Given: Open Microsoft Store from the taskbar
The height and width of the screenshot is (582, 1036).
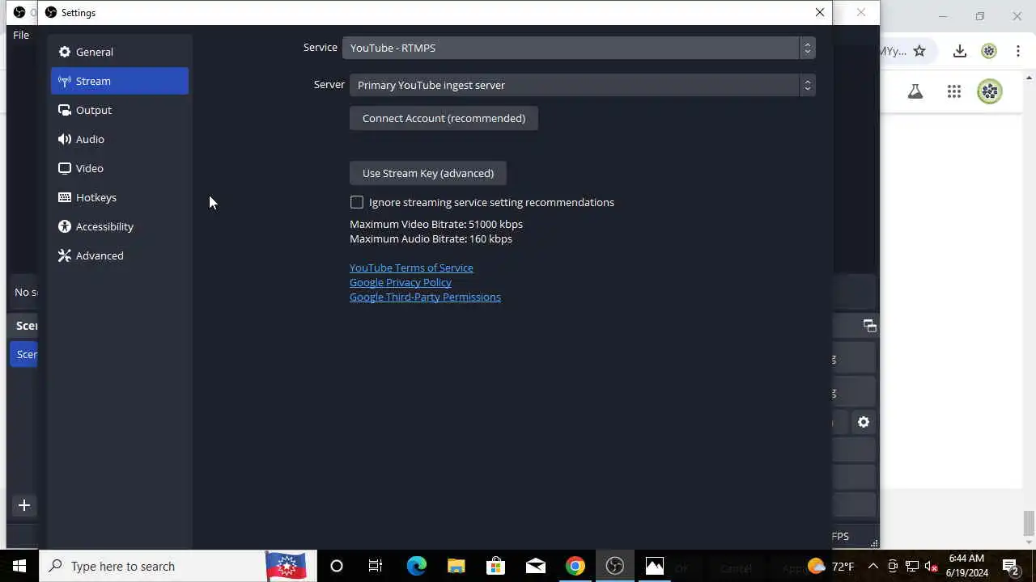Looking at the screenshot, I should 495,566.
